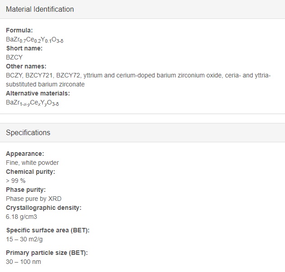Click the Chemical purity label
This screenshot has height=272, width=285.
pyautogui.click(x=30, y=172)
